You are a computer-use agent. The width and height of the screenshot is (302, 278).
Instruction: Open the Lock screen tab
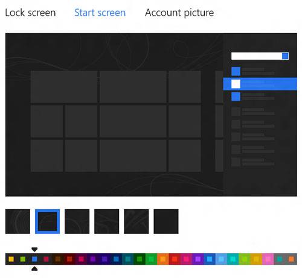point(30,13)
